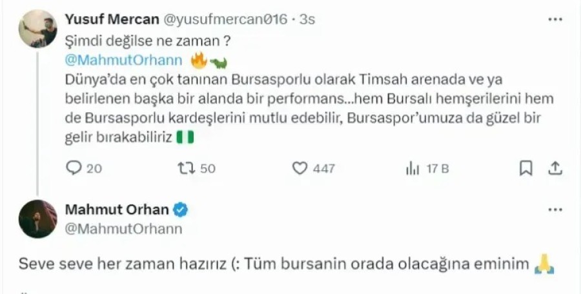Screen dimensions: 581x294
Task: Click the 447 like count number
Action: click(323, 169)
